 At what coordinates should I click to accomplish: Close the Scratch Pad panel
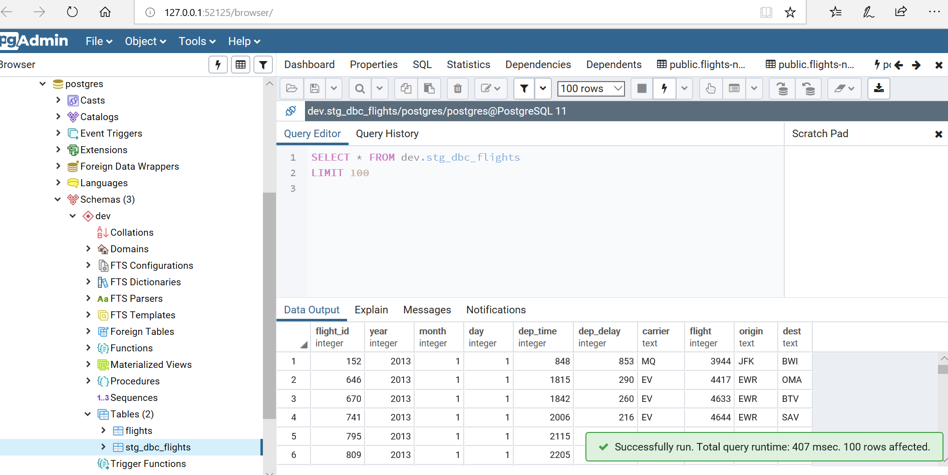point(938,134)
